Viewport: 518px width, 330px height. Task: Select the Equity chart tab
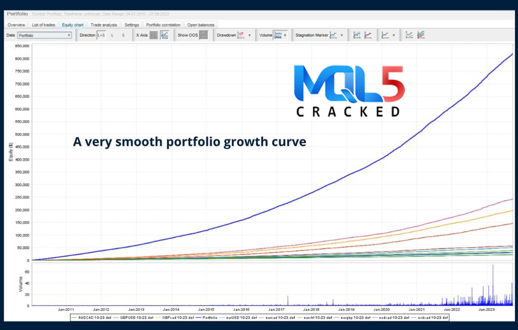(73, 25)
